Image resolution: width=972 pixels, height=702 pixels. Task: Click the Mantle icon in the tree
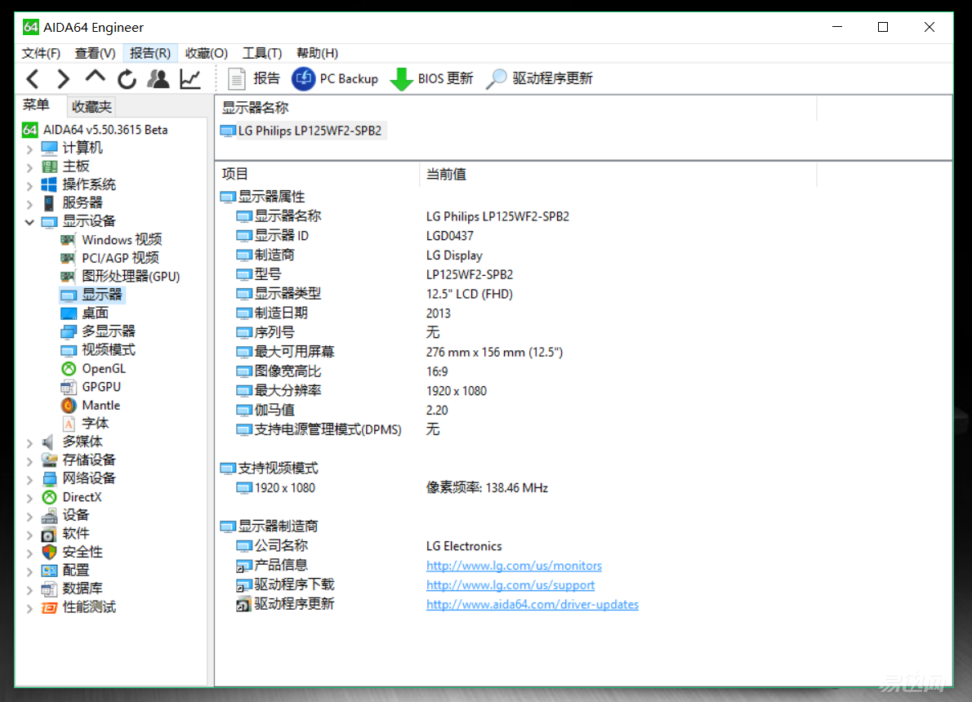[69, 405]
